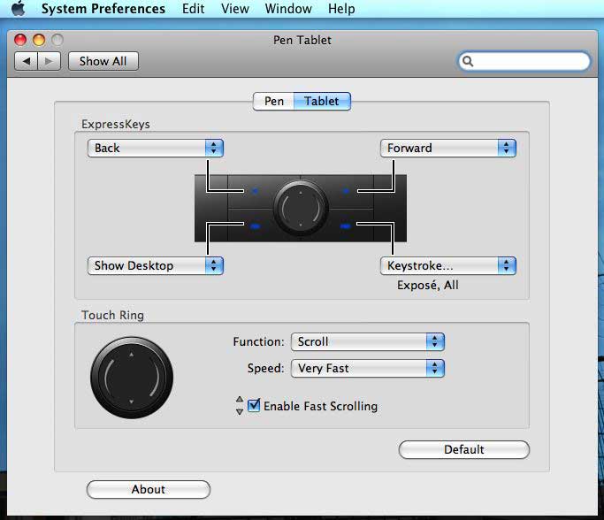This screenshot has height=520, width=604.
Task: Click the search magnifier icon
Action: tap(468, 61)
